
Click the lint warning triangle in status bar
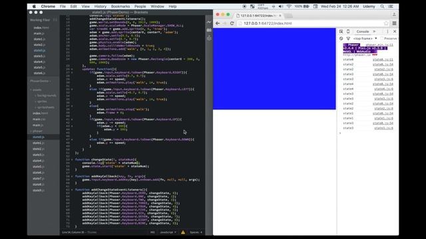pyautogui.click(x=183, y=232)
